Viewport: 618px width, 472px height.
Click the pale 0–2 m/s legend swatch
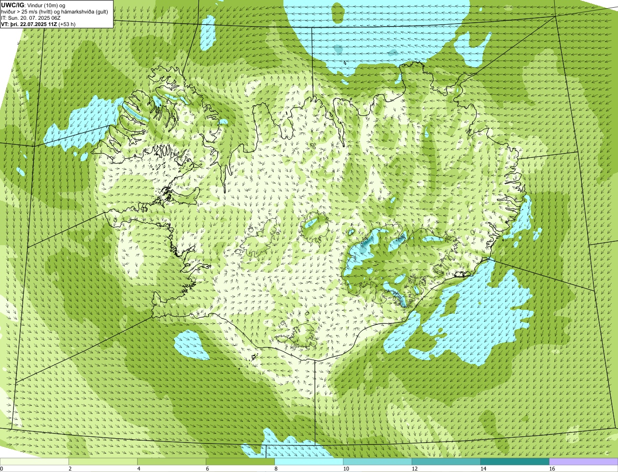34,461
